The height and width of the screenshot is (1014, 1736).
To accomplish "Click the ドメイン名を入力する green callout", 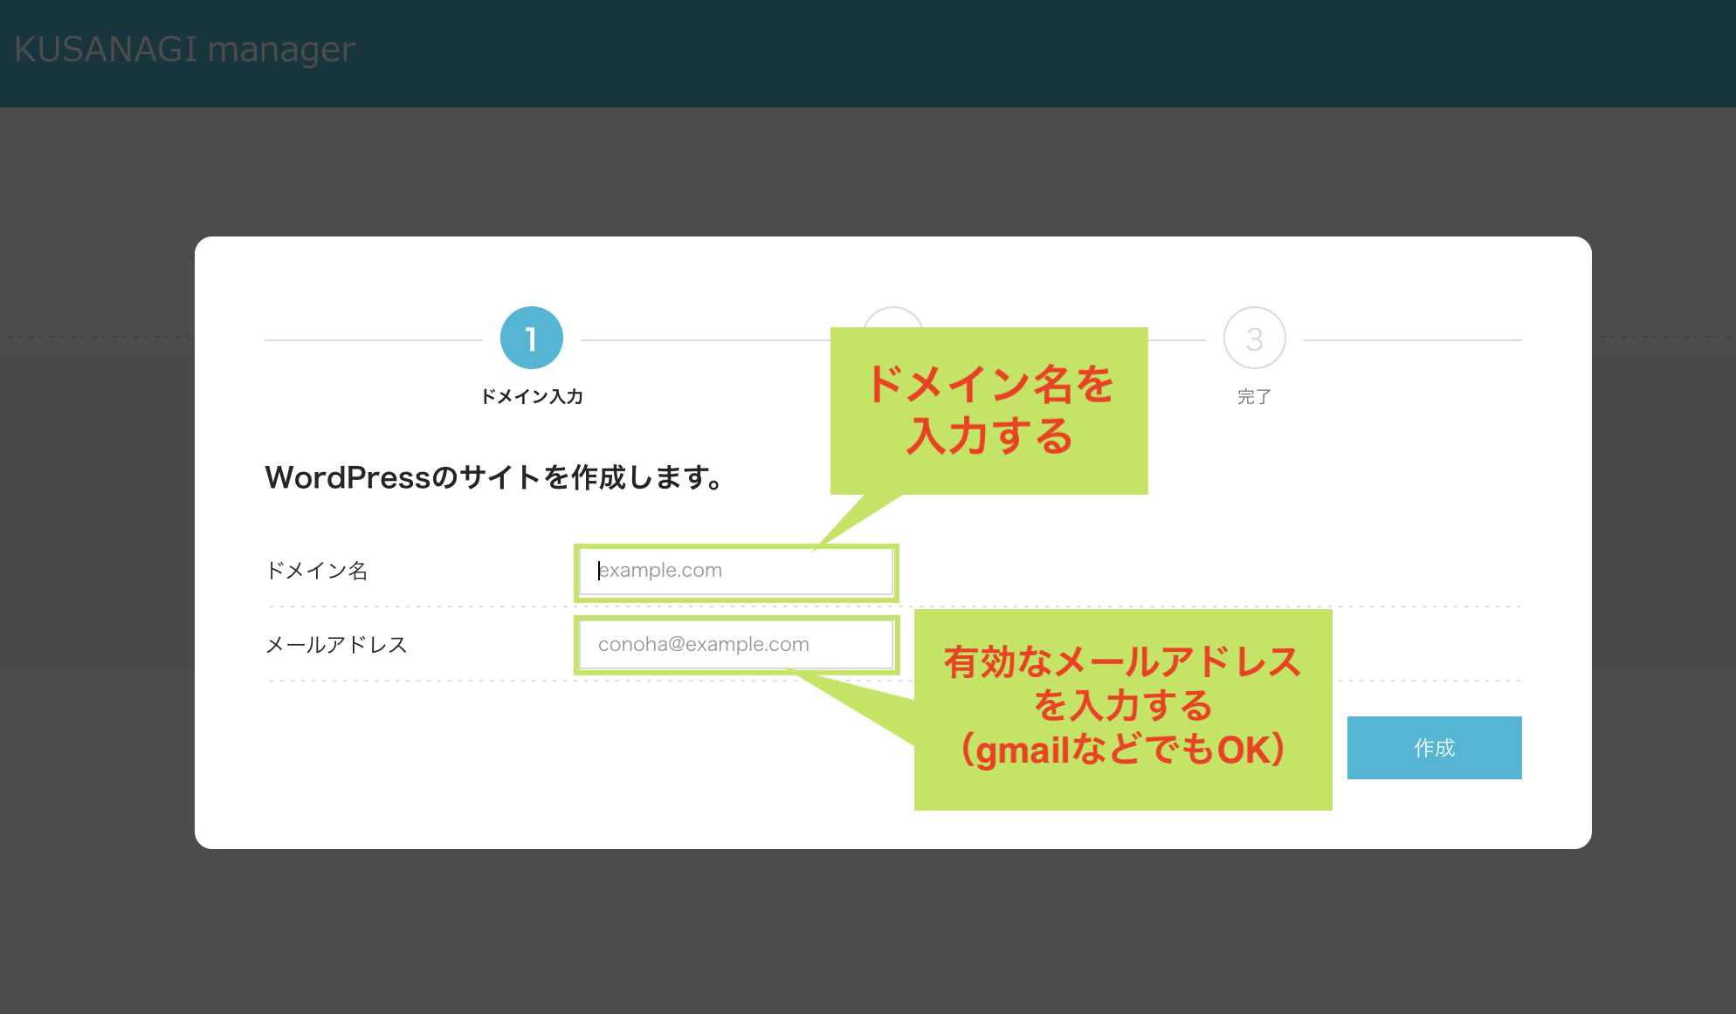I will (989, 410).
